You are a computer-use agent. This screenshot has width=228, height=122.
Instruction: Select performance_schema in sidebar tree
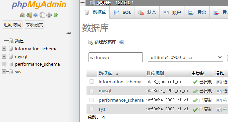tap(37, 64)
